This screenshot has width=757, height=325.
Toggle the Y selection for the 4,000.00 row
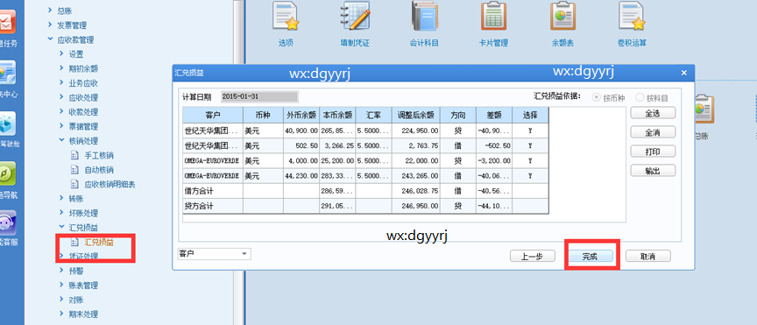click(530, 161)
